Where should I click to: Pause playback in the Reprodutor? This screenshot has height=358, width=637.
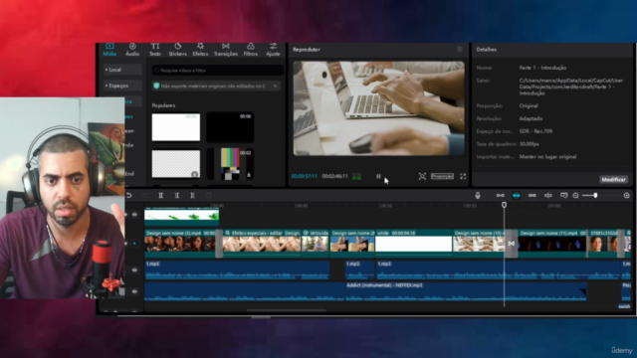coord(378,176)
